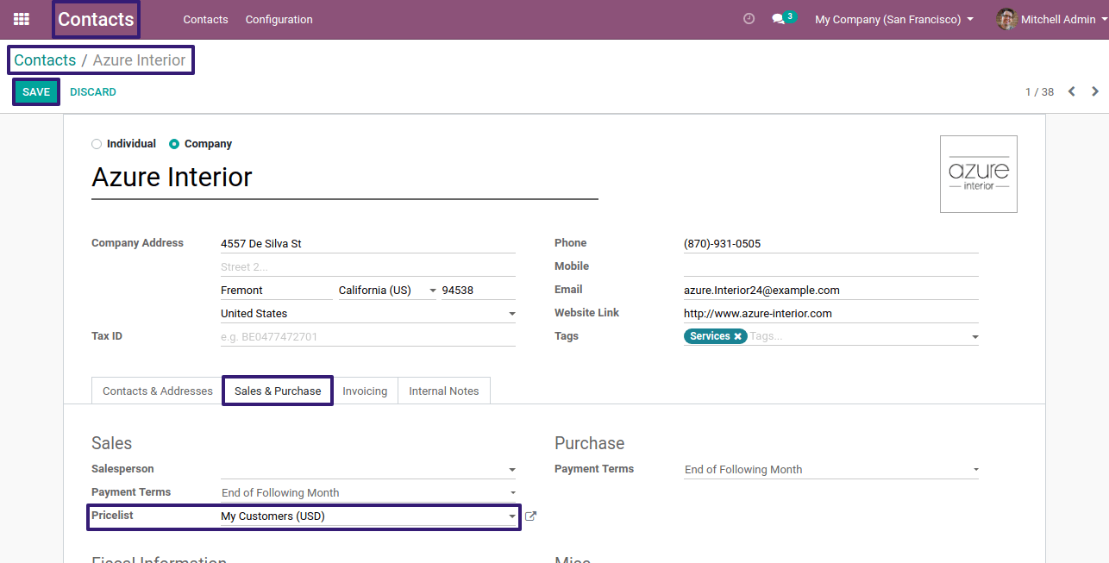This screenshot has height=563, width=1109.
Task: Click the ZIP field 94538
Action: (479, 291)
